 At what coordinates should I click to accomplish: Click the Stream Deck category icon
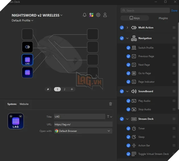coord(134,119)
